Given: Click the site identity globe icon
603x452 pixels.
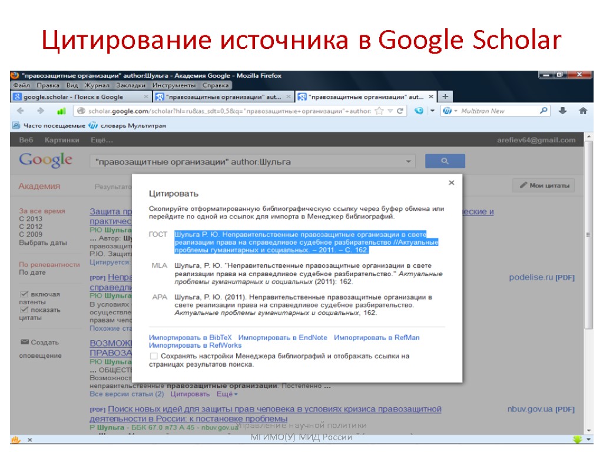Looking at the screenshot, I should click(x=81, y=111).
